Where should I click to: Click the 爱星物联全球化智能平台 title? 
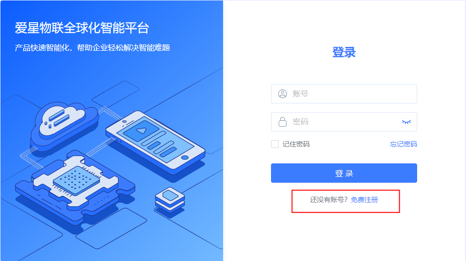coord(82,28)
